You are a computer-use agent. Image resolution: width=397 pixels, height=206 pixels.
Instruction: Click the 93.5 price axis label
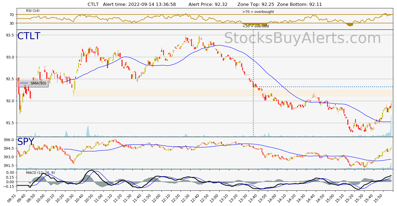coord(10,35)
